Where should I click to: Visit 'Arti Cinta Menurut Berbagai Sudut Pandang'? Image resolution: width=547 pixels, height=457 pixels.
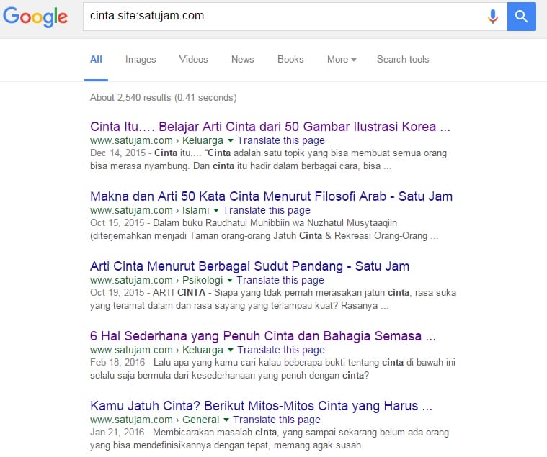(x=249, y=266)
